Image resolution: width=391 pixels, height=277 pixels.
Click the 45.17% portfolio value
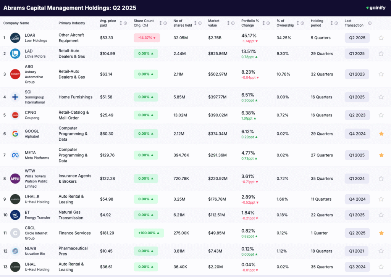point(249,35)
